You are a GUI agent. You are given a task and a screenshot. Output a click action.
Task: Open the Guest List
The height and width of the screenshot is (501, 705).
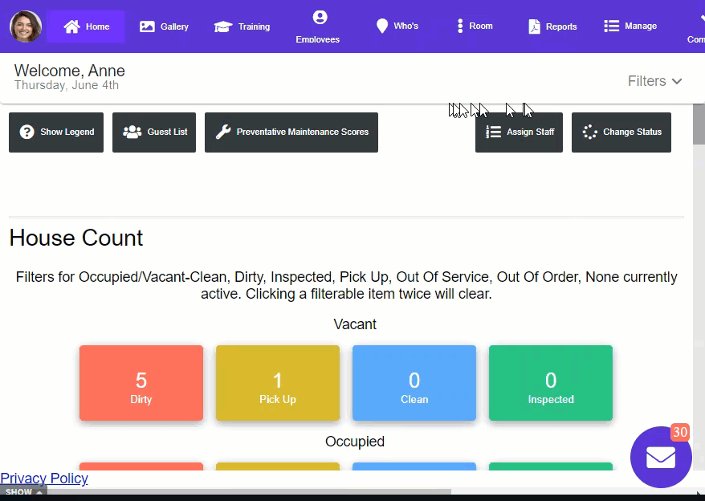tap(154, 132)
